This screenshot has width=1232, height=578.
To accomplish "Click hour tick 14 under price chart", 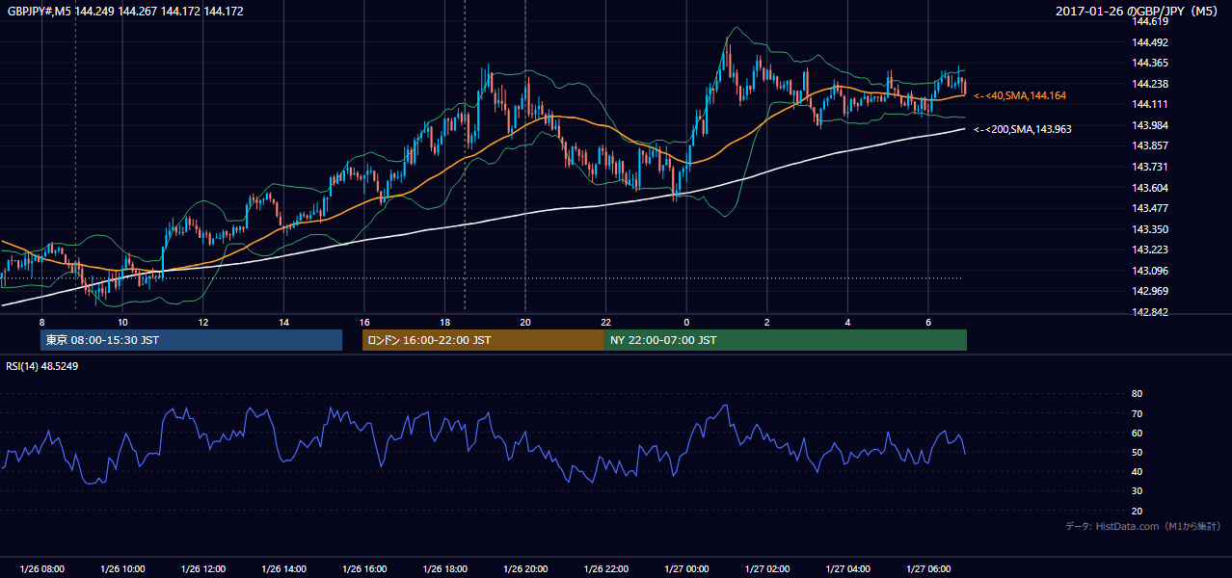I will pyautogui.click(x=283, y=322).
